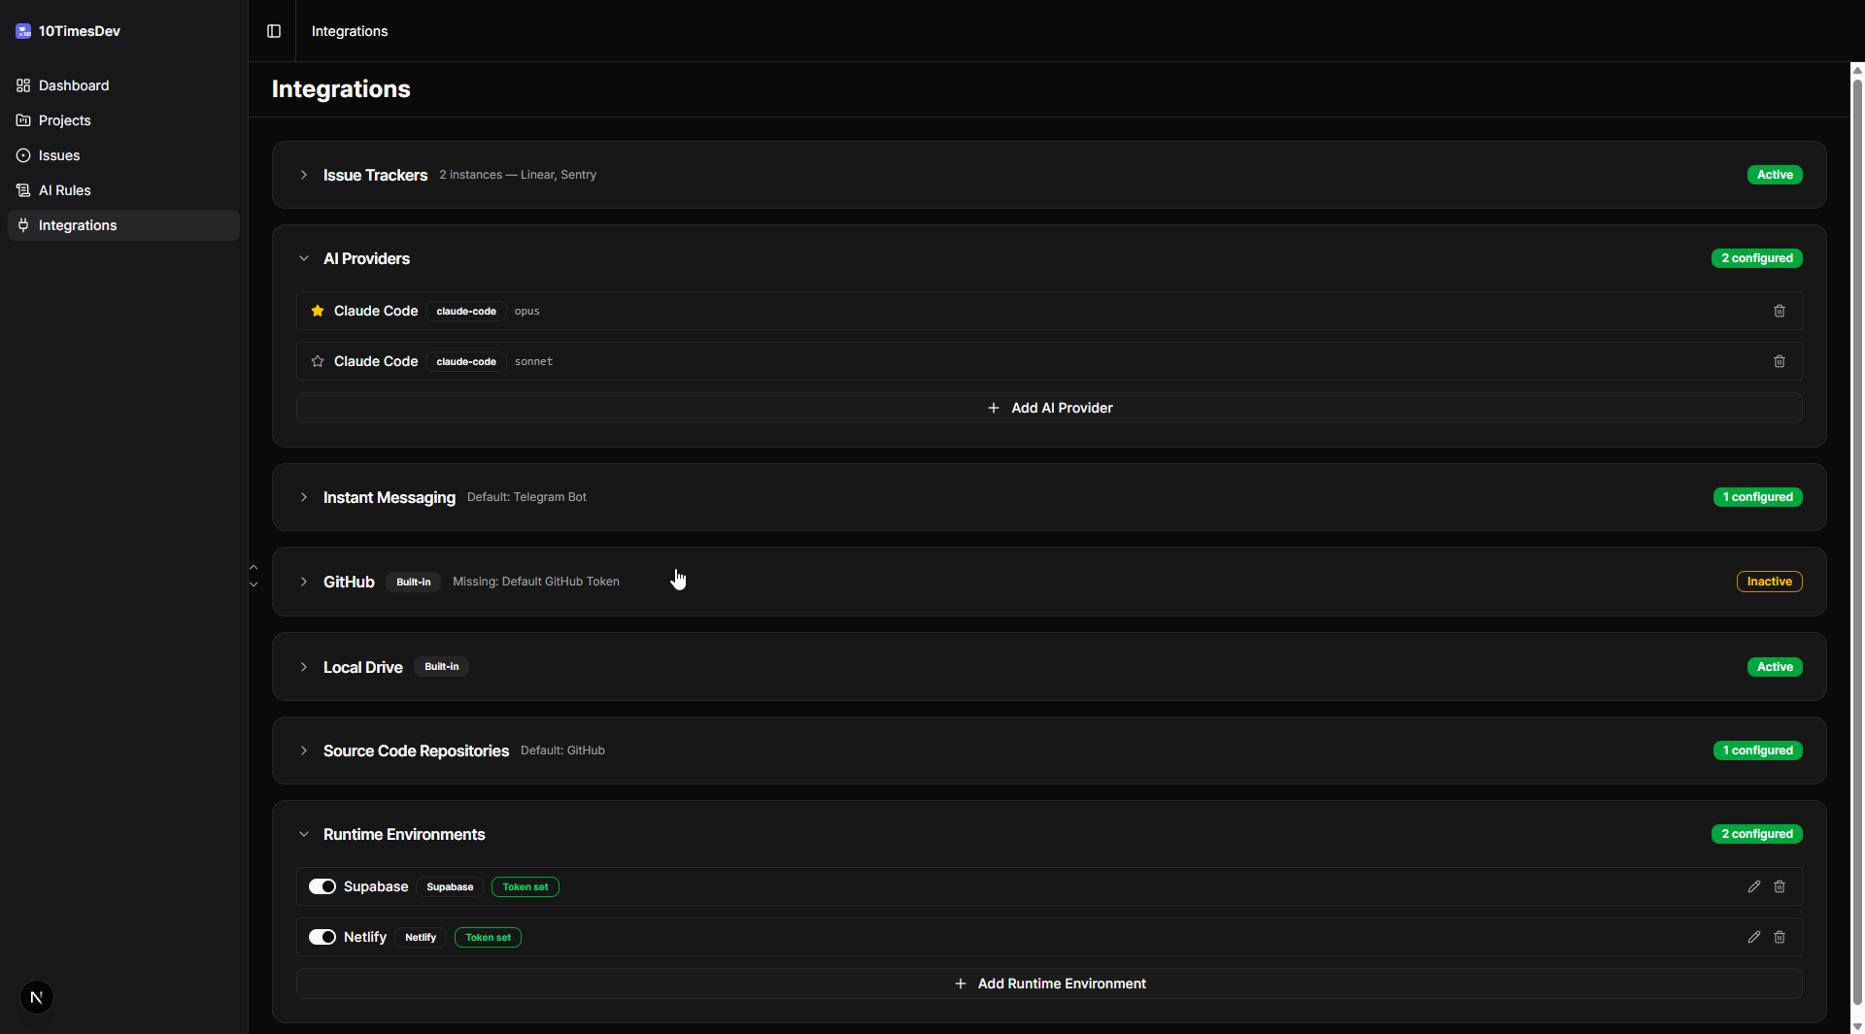Unstar the Claude Code opus provider
The width and height of the screenshot is (1865, 1034).
coord(318,311)
